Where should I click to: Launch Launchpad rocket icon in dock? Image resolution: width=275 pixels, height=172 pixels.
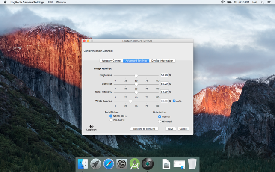coord(96,164)
